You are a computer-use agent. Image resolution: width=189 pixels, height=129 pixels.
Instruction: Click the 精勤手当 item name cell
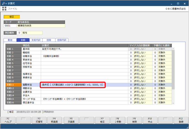31,88
